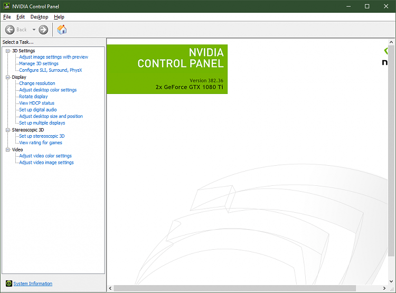Click the System Information icon
The height and width of the screenshot is (293, 396).
(x=9, y=283)
